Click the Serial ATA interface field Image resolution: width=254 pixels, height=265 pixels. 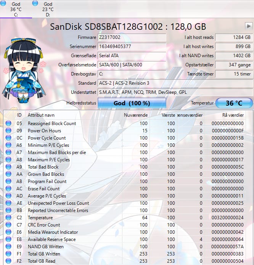pyautogui.click(x=132, y=56)
